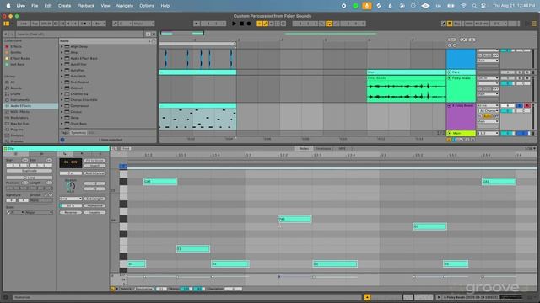Fold the Foley Beats audio track
Screen dimensions: 540x303
pos(449,78)
